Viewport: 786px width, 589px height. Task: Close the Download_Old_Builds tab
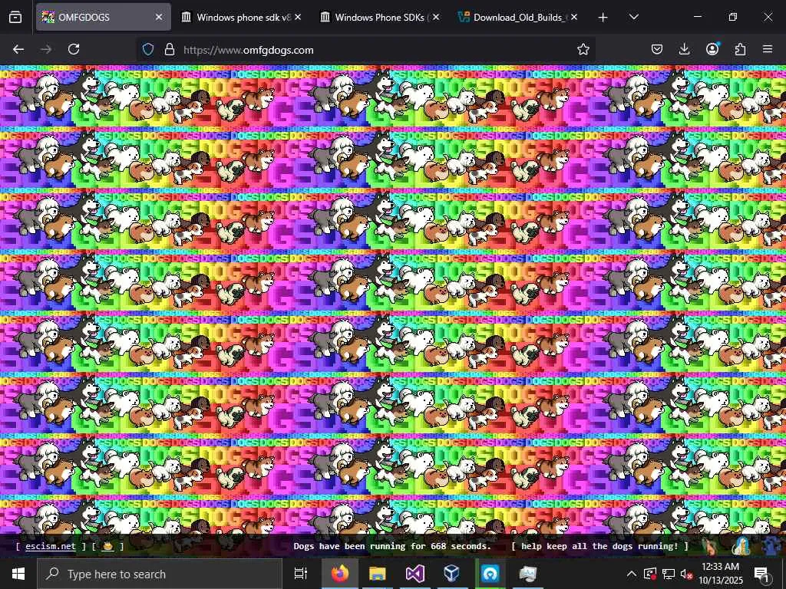(574, 17)
